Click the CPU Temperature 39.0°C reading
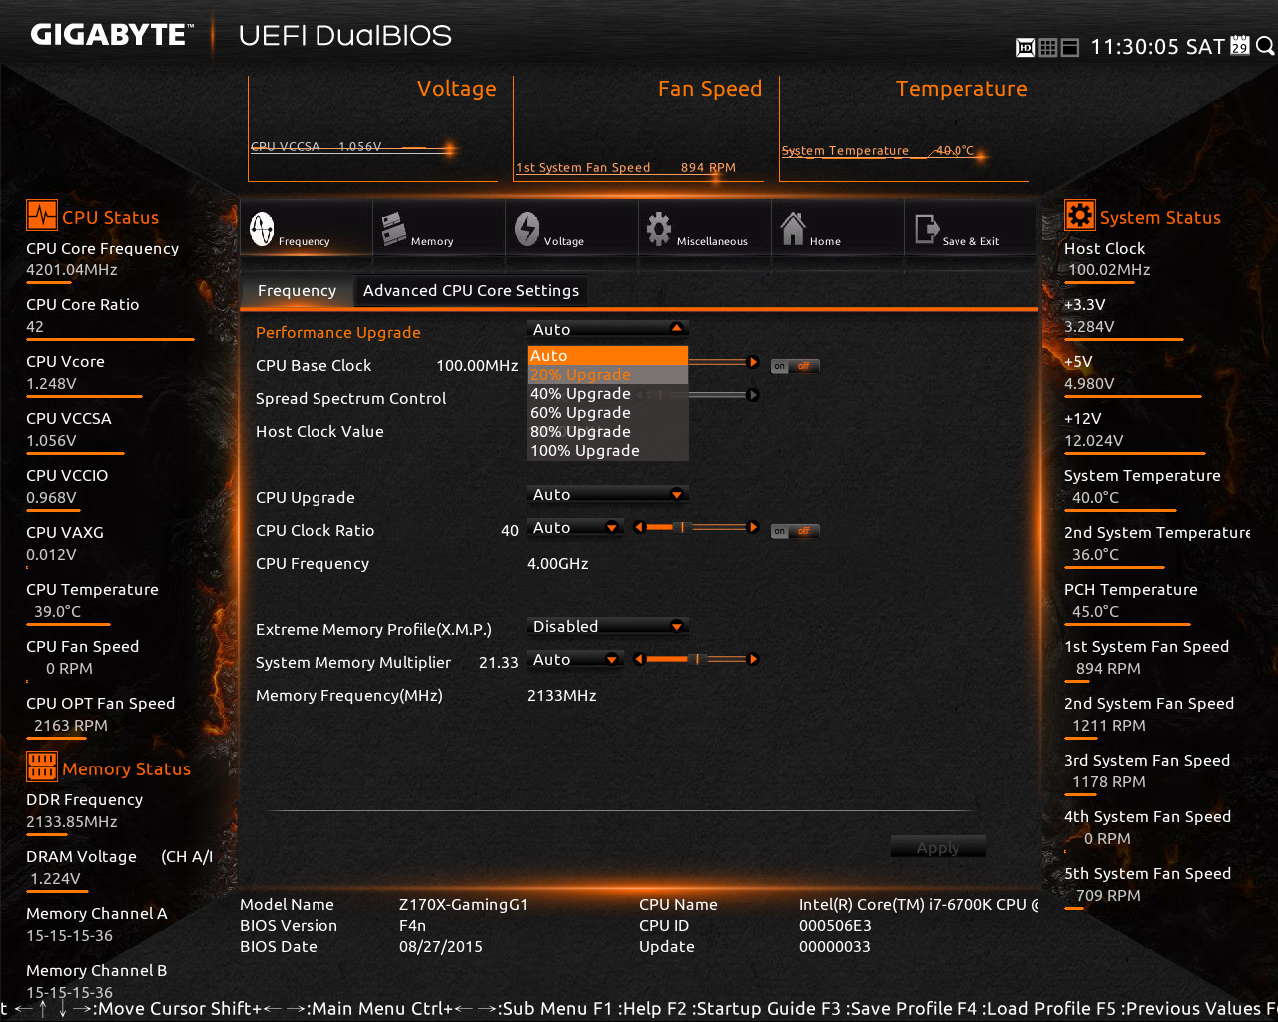This screenshot has width=1278, height=1022. coord(58,611)
